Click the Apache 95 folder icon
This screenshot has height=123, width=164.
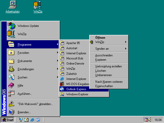62,43
